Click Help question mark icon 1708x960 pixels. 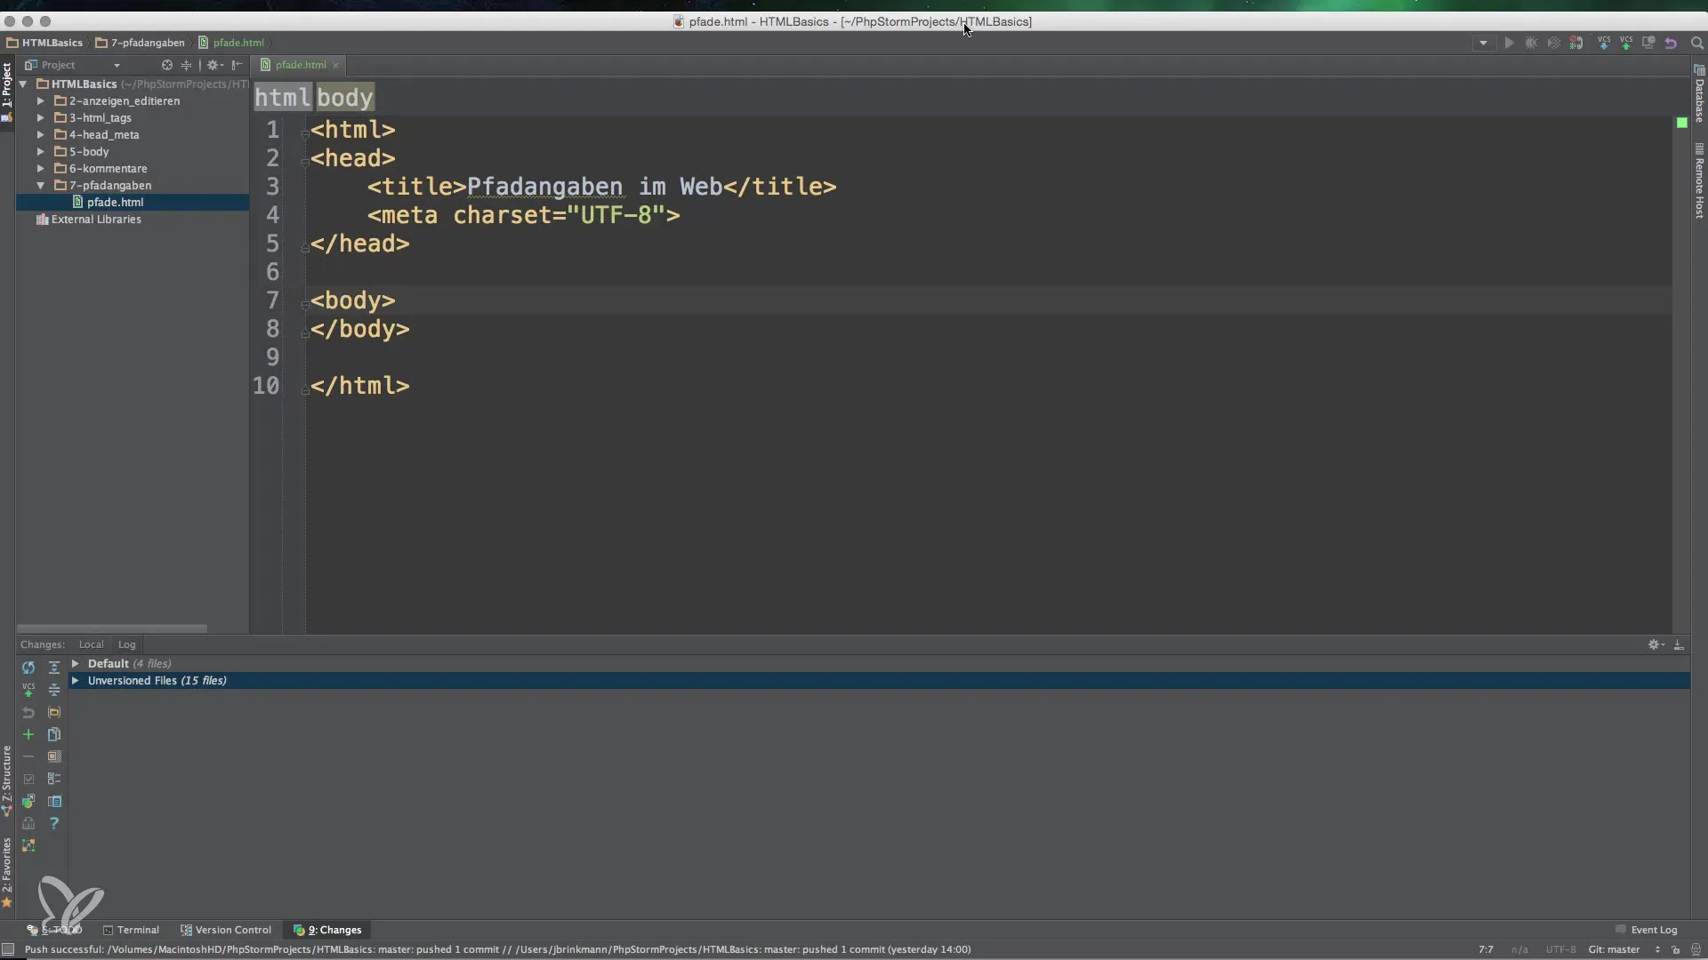pos(54,823)
